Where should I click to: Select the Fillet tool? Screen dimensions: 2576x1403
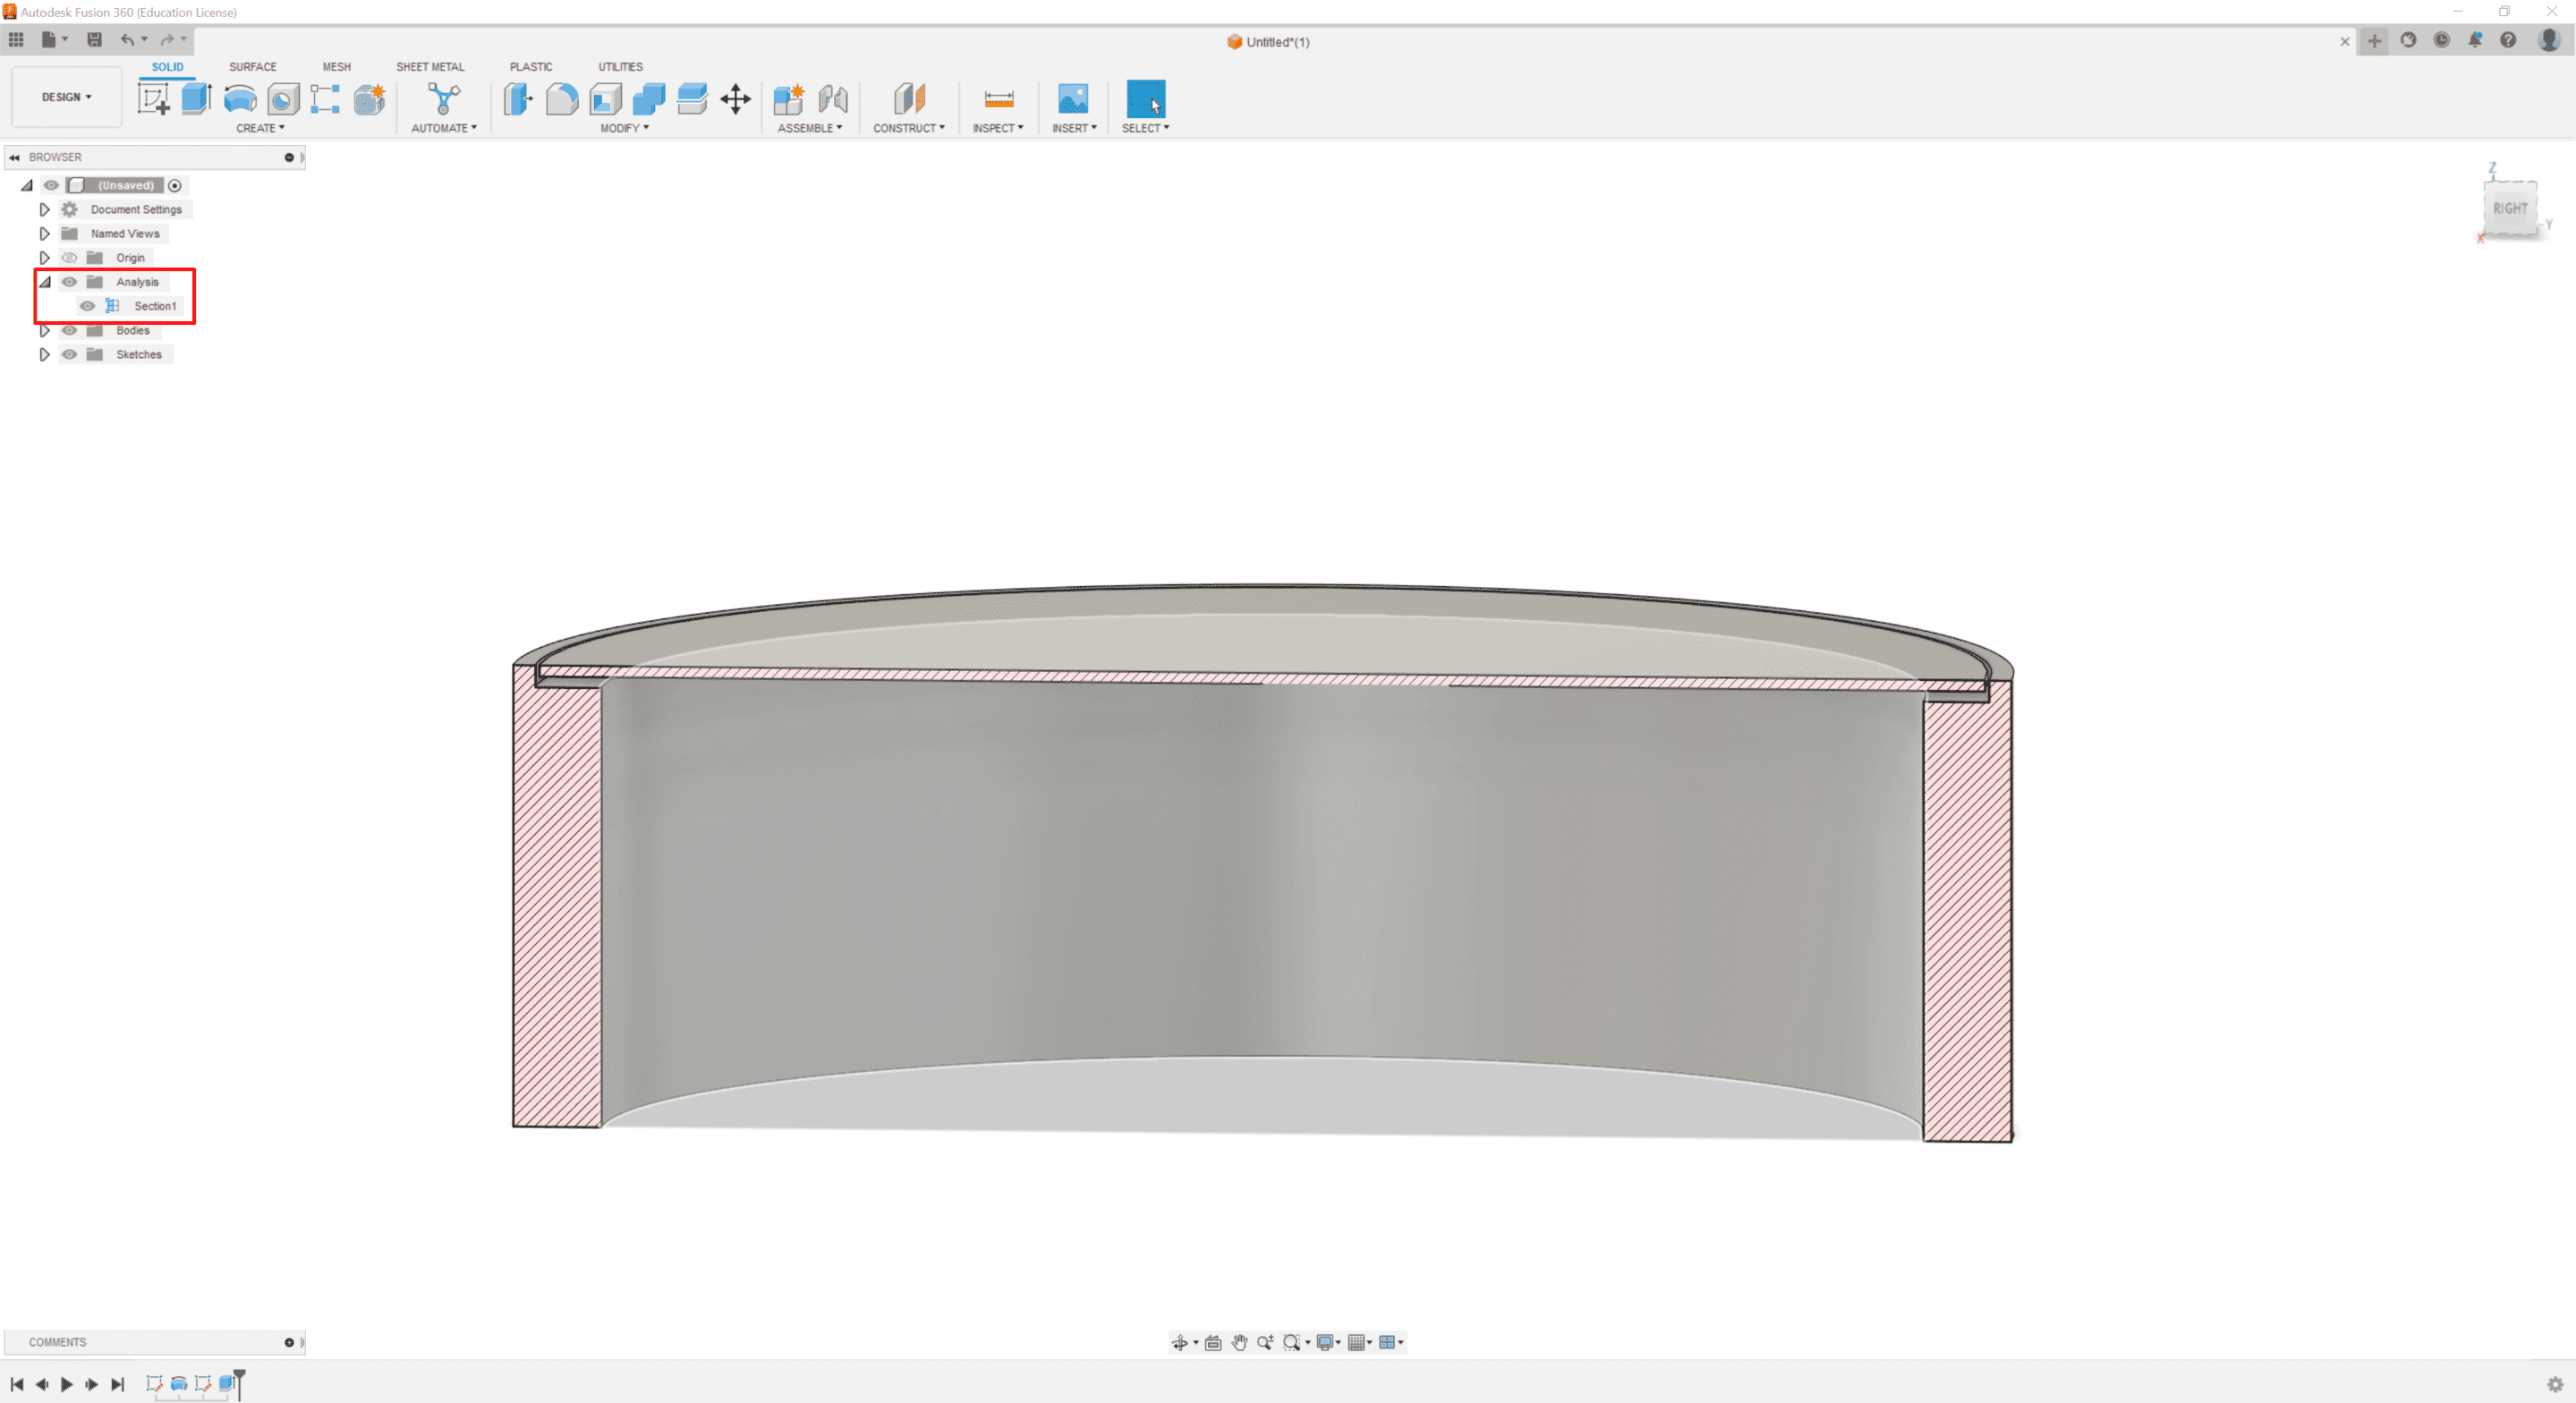562,99
